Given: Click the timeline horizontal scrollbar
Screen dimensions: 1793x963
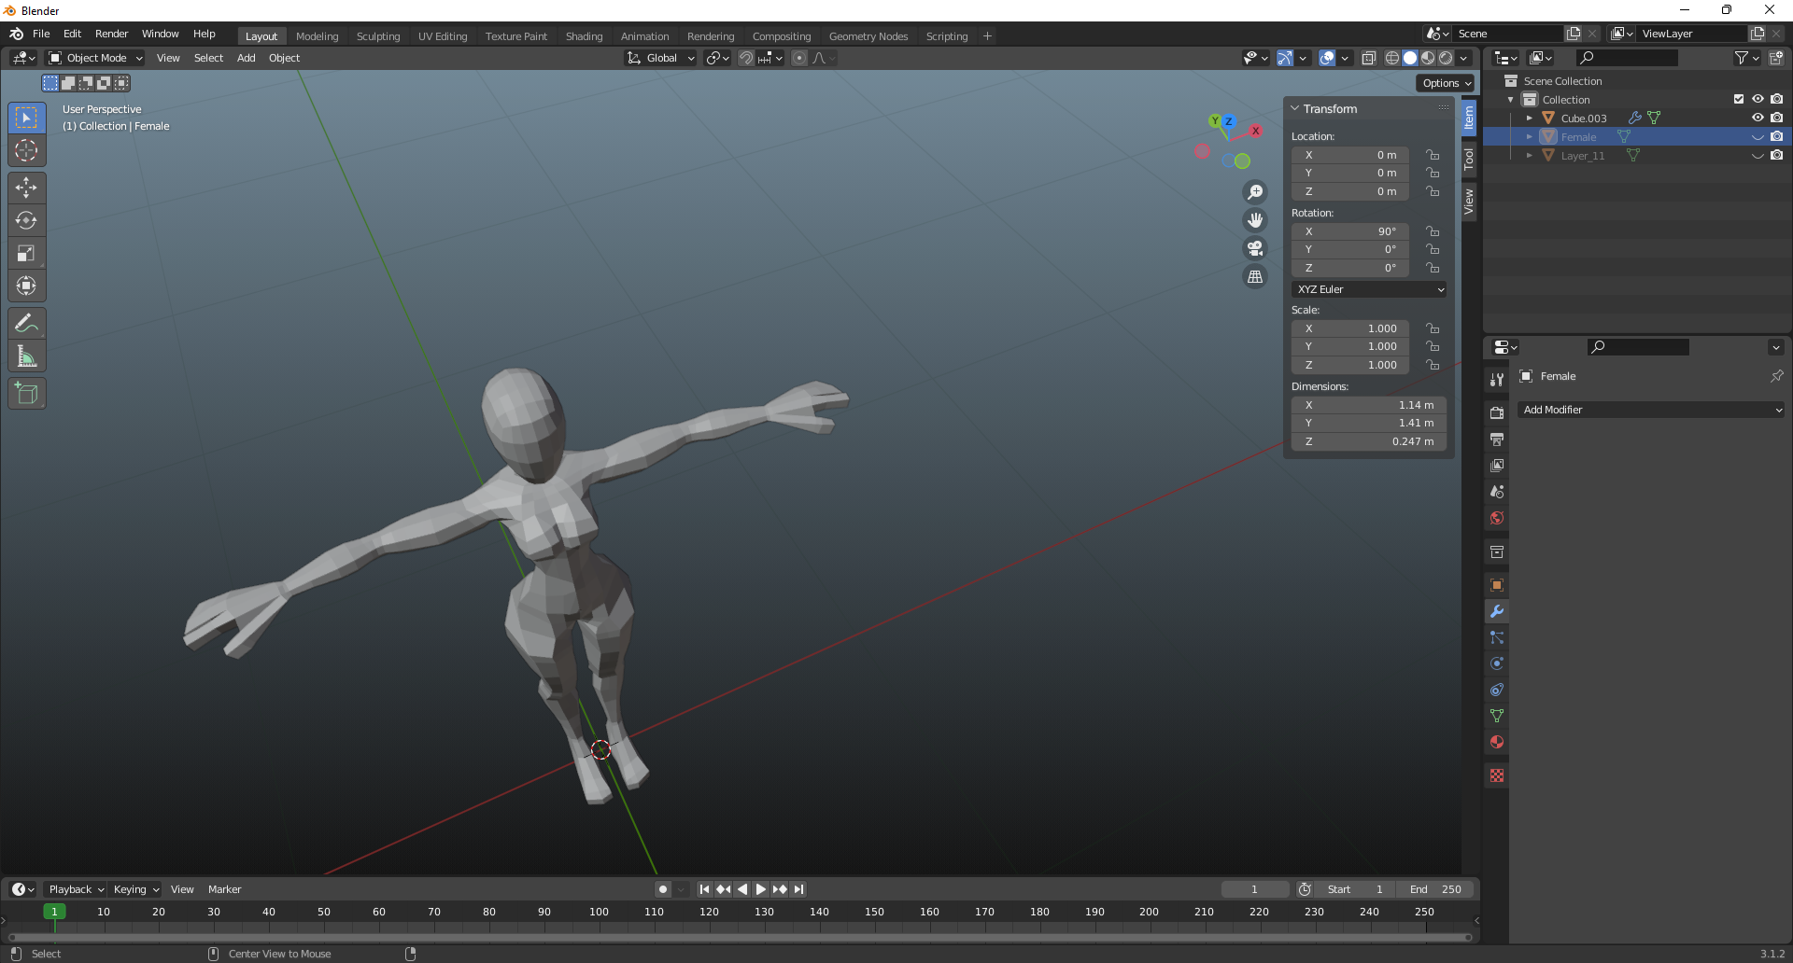Looking at the screenshot, I should [740, 937].
